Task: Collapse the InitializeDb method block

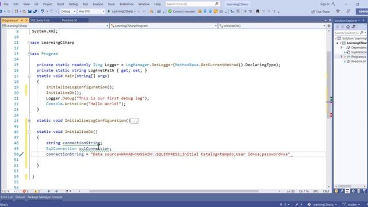Action: 29,132
